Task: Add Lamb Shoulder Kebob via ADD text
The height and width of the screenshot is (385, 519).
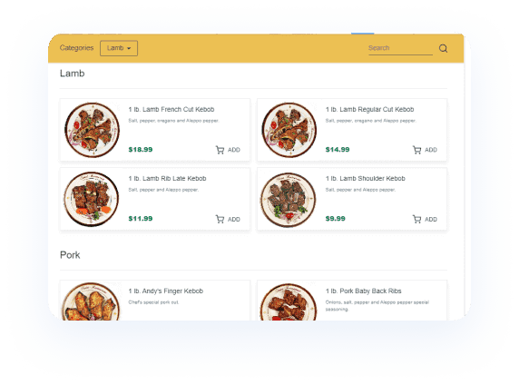Action: pos(431,219)
